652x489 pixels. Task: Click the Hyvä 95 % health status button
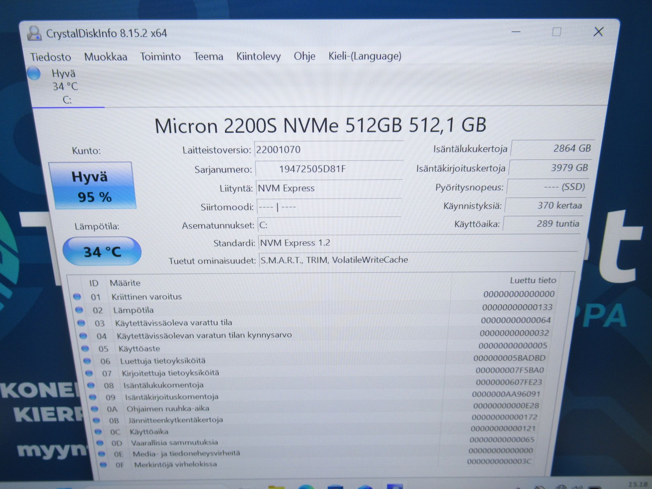point(92,186)
